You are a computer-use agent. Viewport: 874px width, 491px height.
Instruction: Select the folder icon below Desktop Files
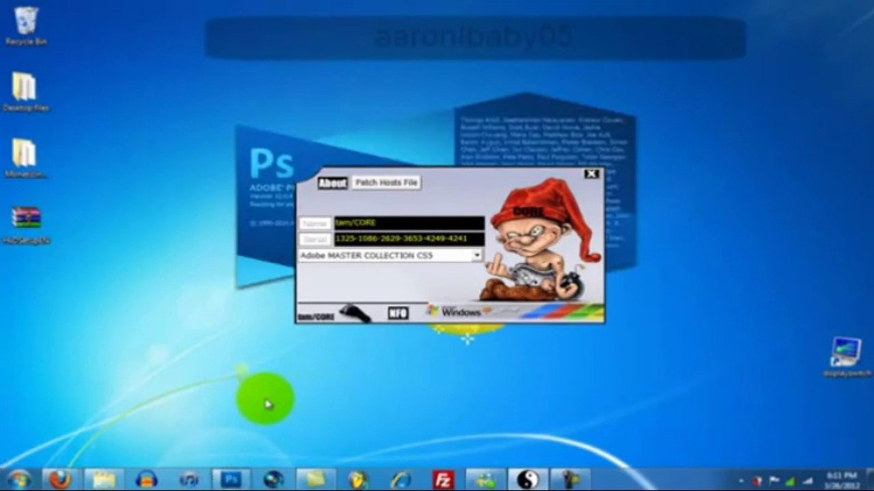[26, 158]
